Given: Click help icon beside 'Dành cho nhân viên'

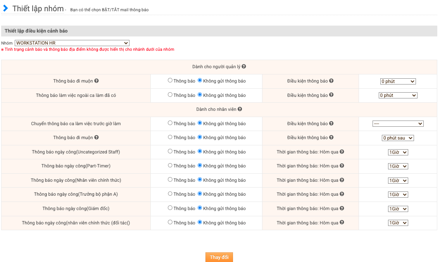Looking at the screenshot, I should pyautogui.click(x=240, y=109).
